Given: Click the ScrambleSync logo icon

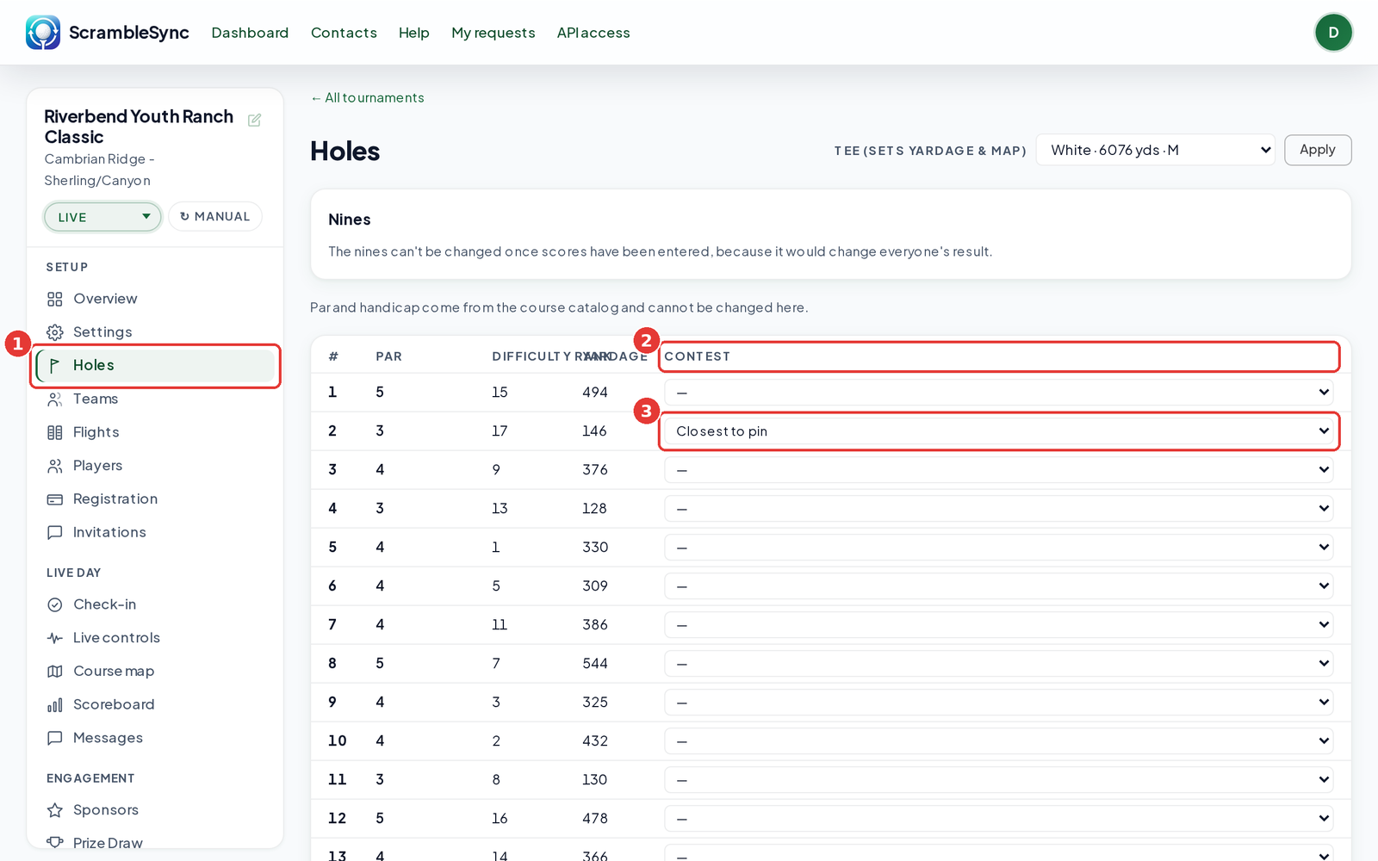Looking at the screenshot, I should (x=43, y=33).
